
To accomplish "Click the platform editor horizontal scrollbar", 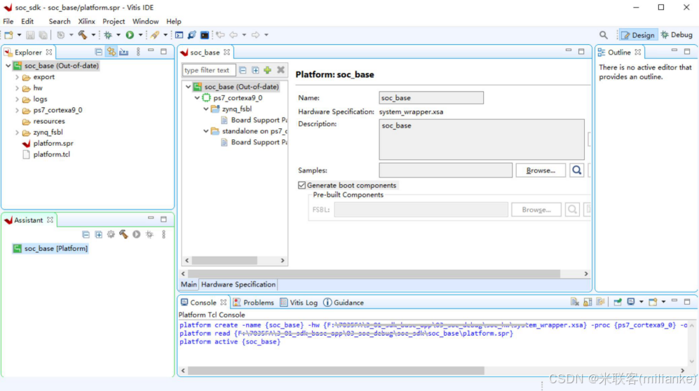I will [374, 273].
